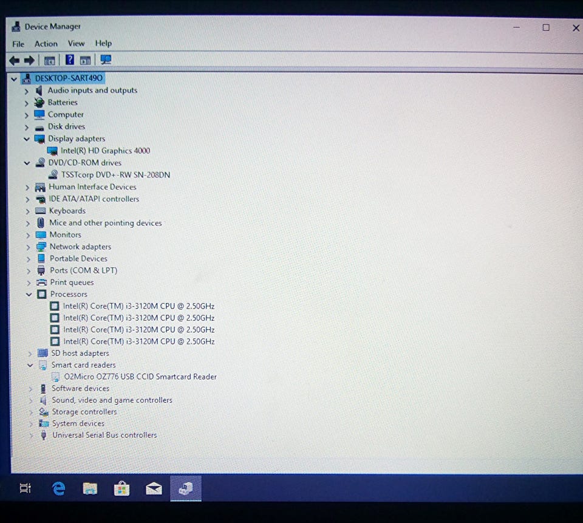
Task: Click the Device Manager taskbar button
Action: [x=186, y=488]
